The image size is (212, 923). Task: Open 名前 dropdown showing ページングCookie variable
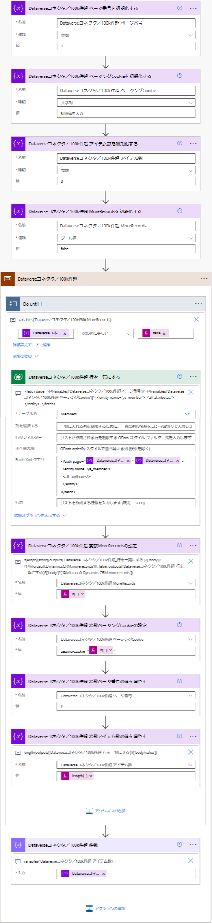[126, 639]
